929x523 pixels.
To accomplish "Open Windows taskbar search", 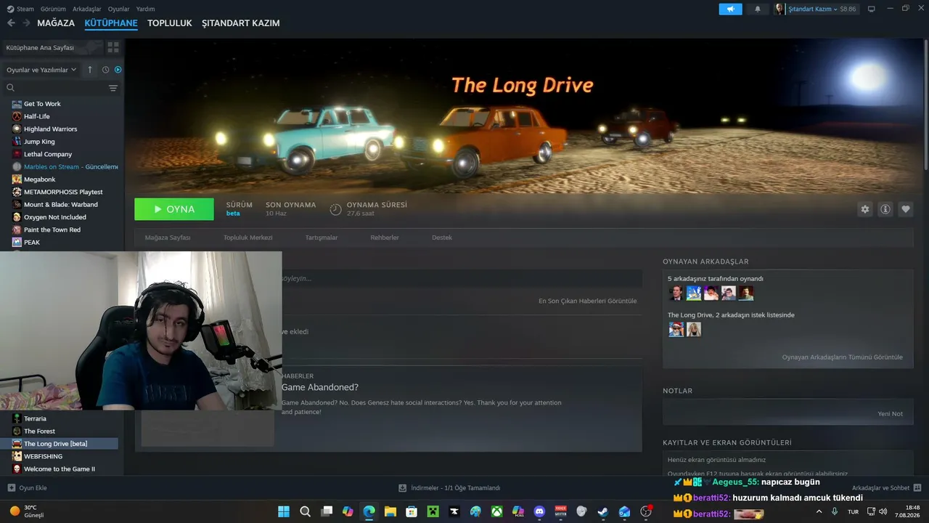I will coord(306,511).
